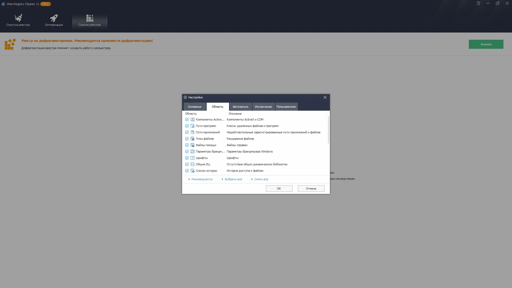
Task: Click the Типы файлов row icon
Action: (x=192, y=139)
